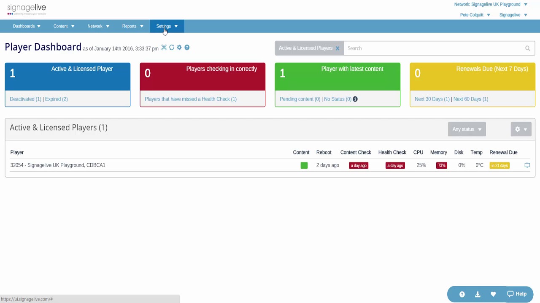Click the Content Check column header

356,152
